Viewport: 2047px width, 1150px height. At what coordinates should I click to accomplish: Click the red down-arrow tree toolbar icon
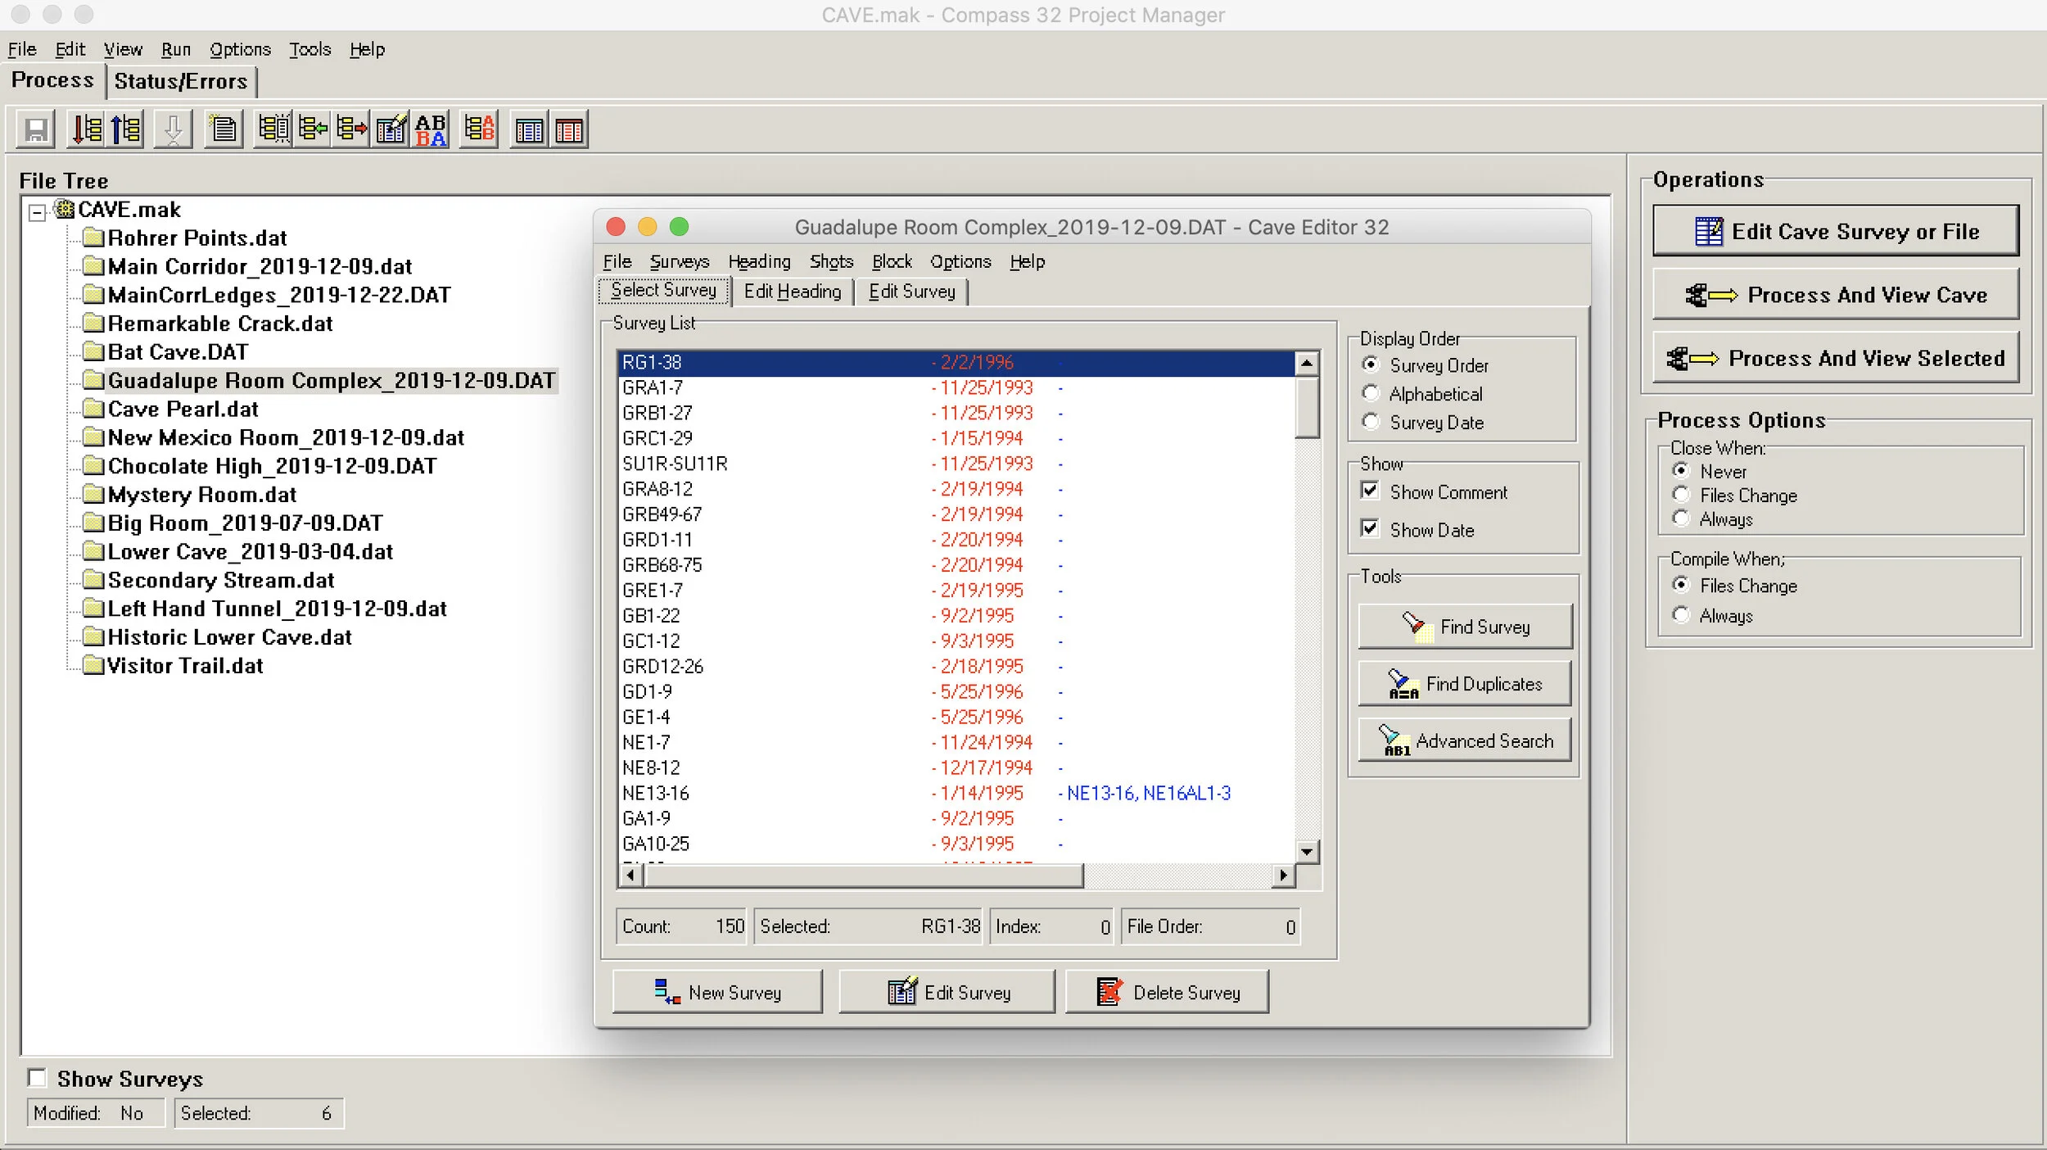coord(86,129)
